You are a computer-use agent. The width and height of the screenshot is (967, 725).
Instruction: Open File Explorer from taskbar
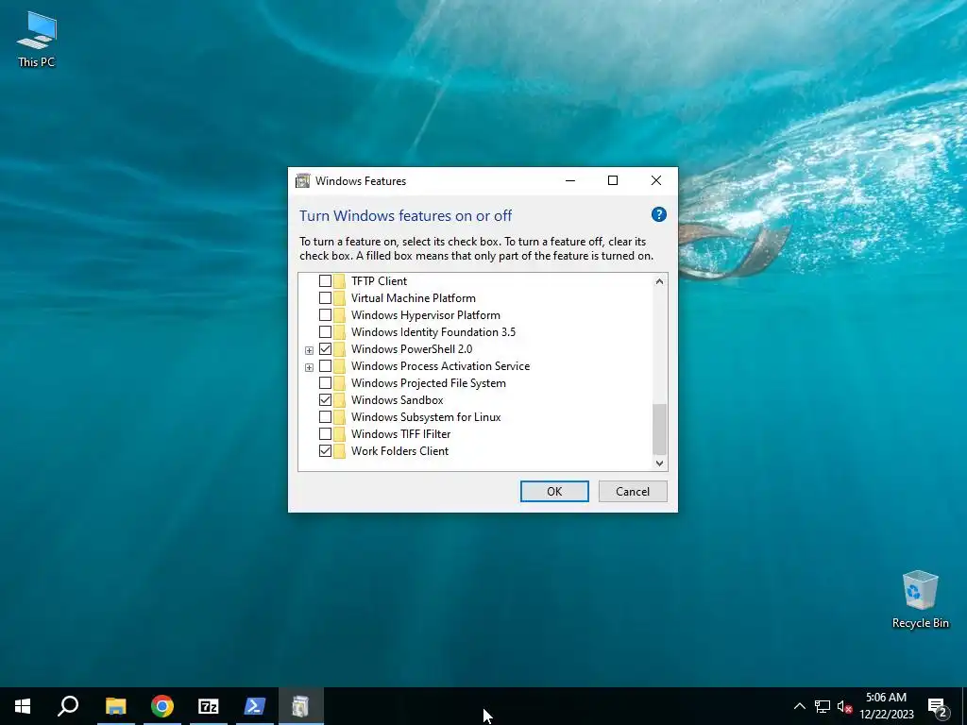pos(115,706)
